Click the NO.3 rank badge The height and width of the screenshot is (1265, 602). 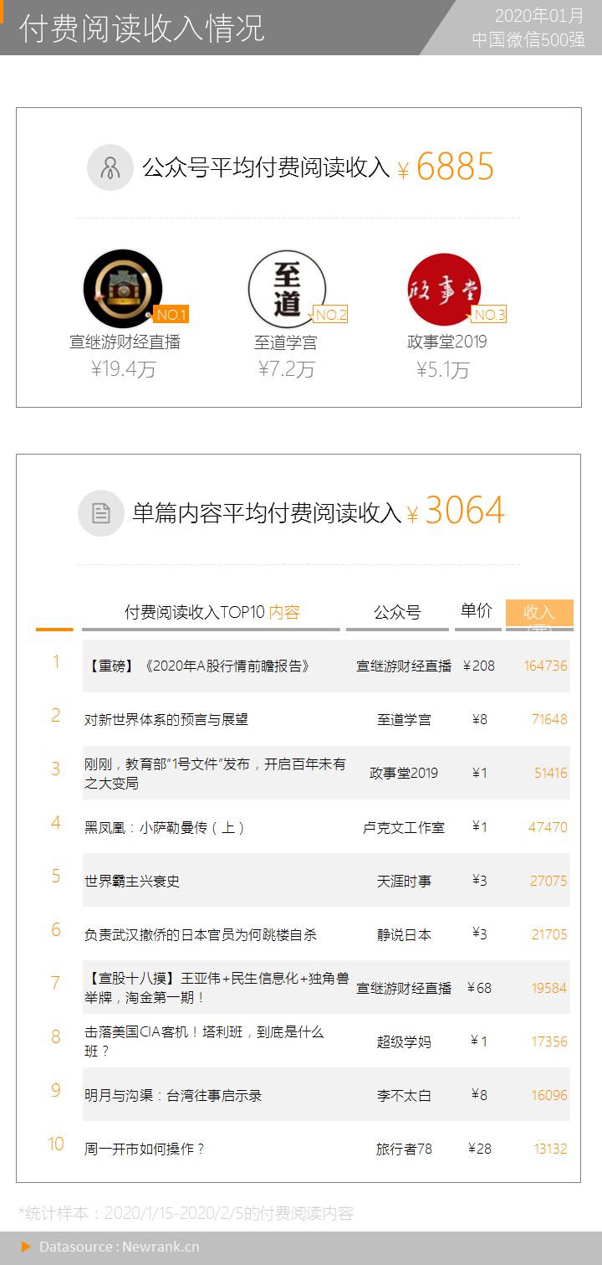(489, 315)
